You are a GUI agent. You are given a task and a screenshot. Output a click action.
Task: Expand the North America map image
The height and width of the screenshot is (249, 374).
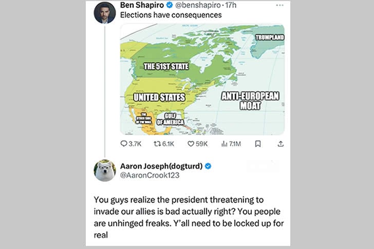pyautogui.click(x=202, y=79)
